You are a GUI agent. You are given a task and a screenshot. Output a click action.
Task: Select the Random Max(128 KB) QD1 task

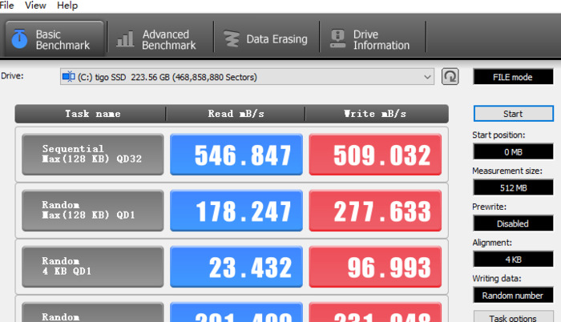93,211
